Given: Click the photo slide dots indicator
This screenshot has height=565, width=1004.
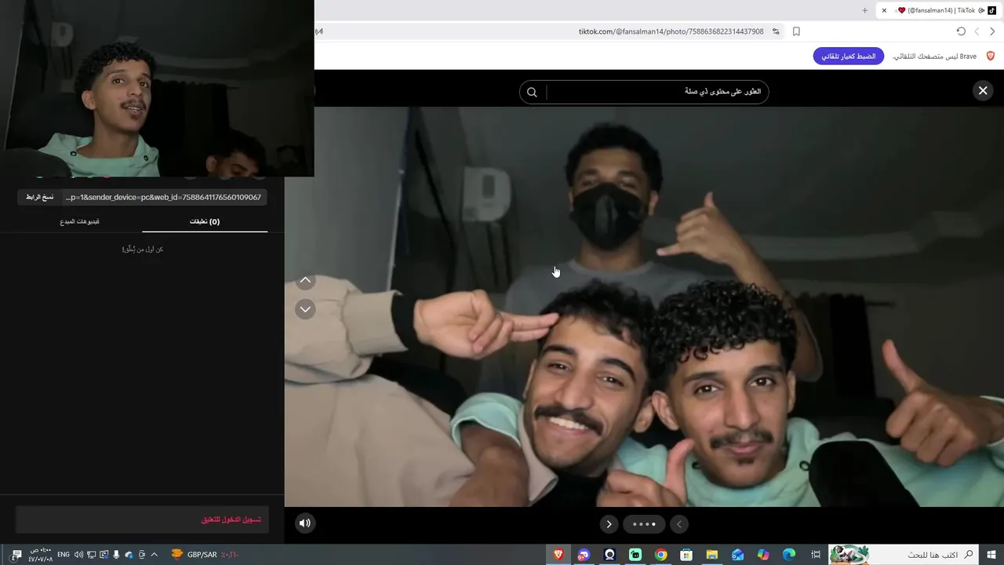Looking at the screenshot, I should pyautogui.click(x=644, y=524).
